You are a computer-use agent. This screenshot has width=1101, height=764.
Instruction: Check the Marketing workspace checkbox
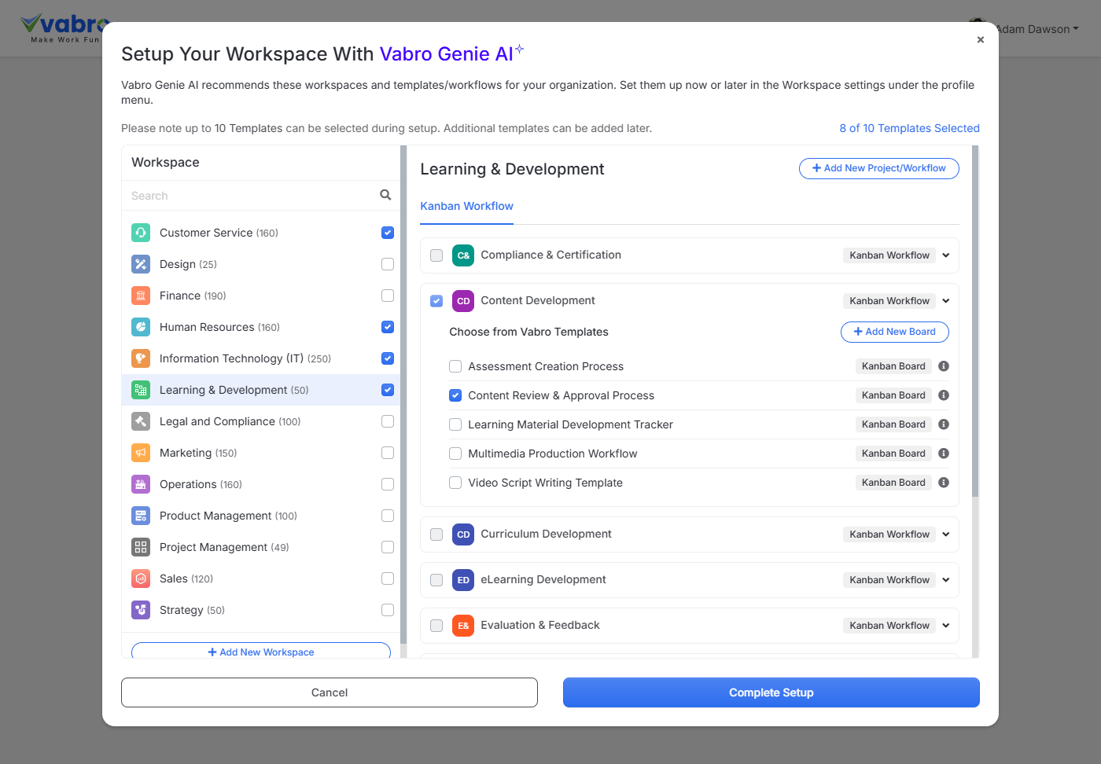388,453
